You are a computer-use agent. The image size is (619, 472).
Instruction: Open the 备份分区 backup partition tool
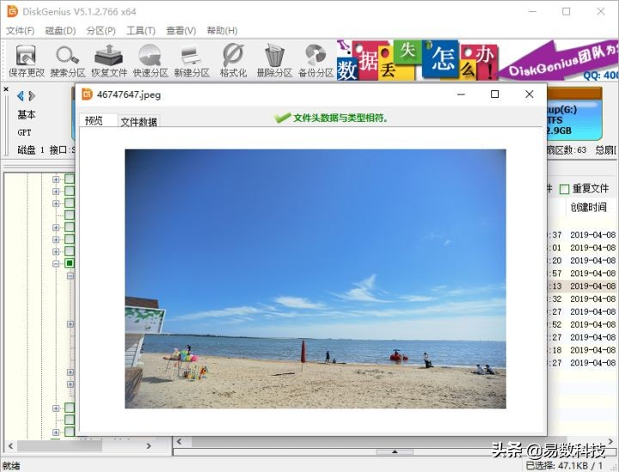[x=316, y=61]
